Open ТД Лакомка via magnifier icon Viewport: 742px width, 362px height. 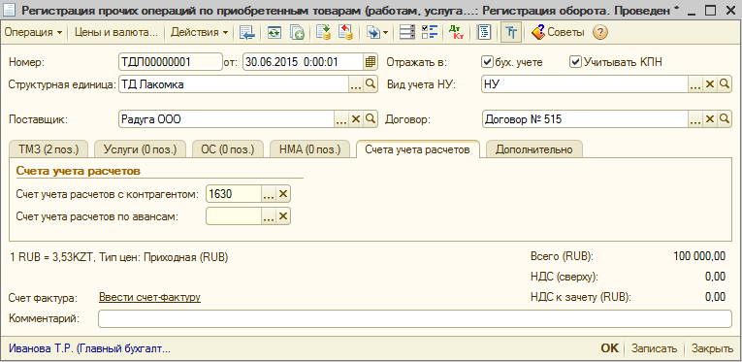[371, 84]
